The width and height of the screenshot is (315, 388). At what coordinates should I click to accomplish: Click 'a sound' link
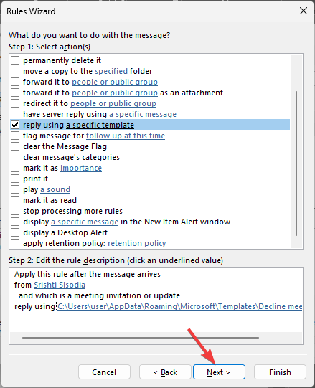pyautogui.click(x=55, y=189)
